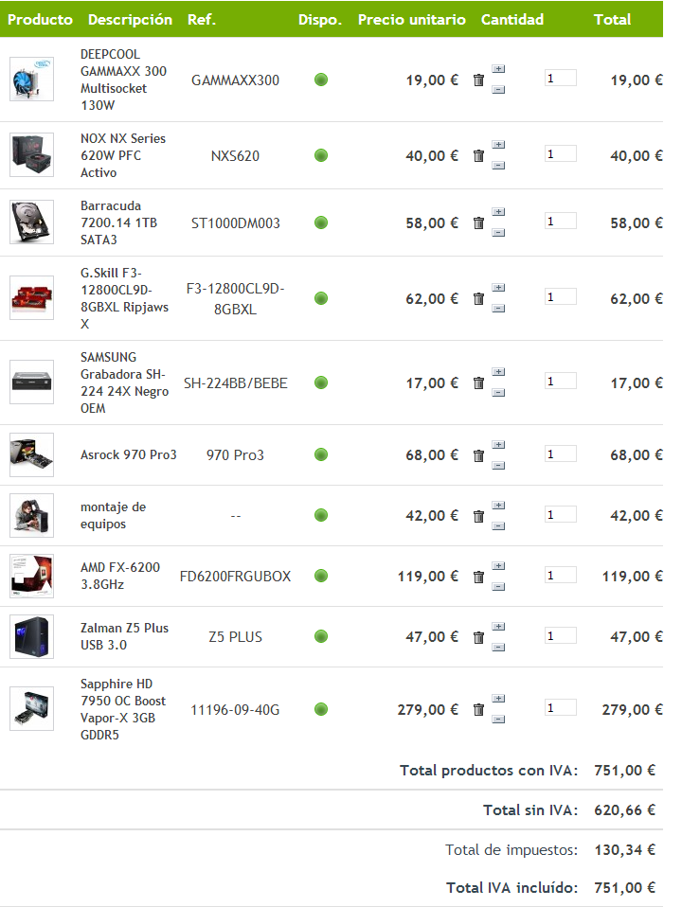The image size is (682, 907).
Task: Open AMD FX-6200 3.8GHz product link
Action: (120, 576)
